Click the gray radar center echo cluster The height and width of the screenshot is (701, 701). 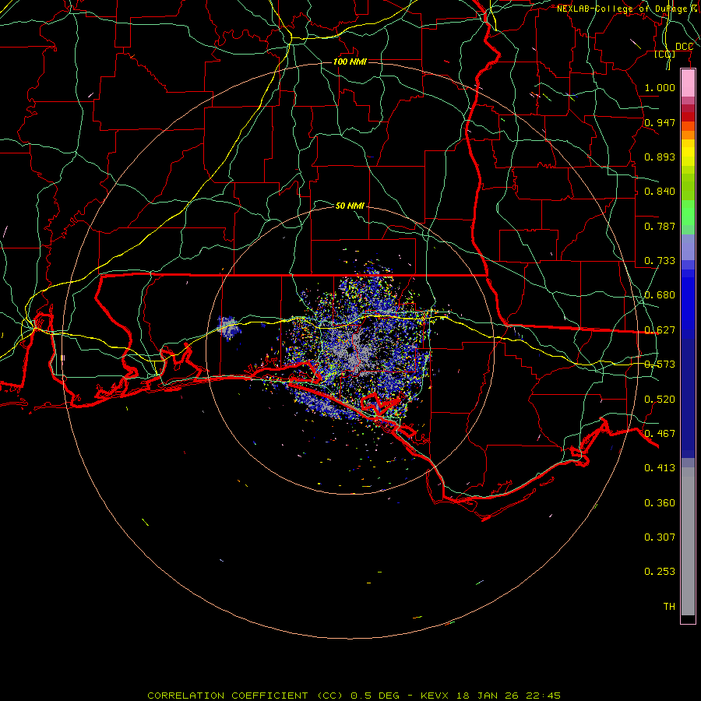coord(354,353)
